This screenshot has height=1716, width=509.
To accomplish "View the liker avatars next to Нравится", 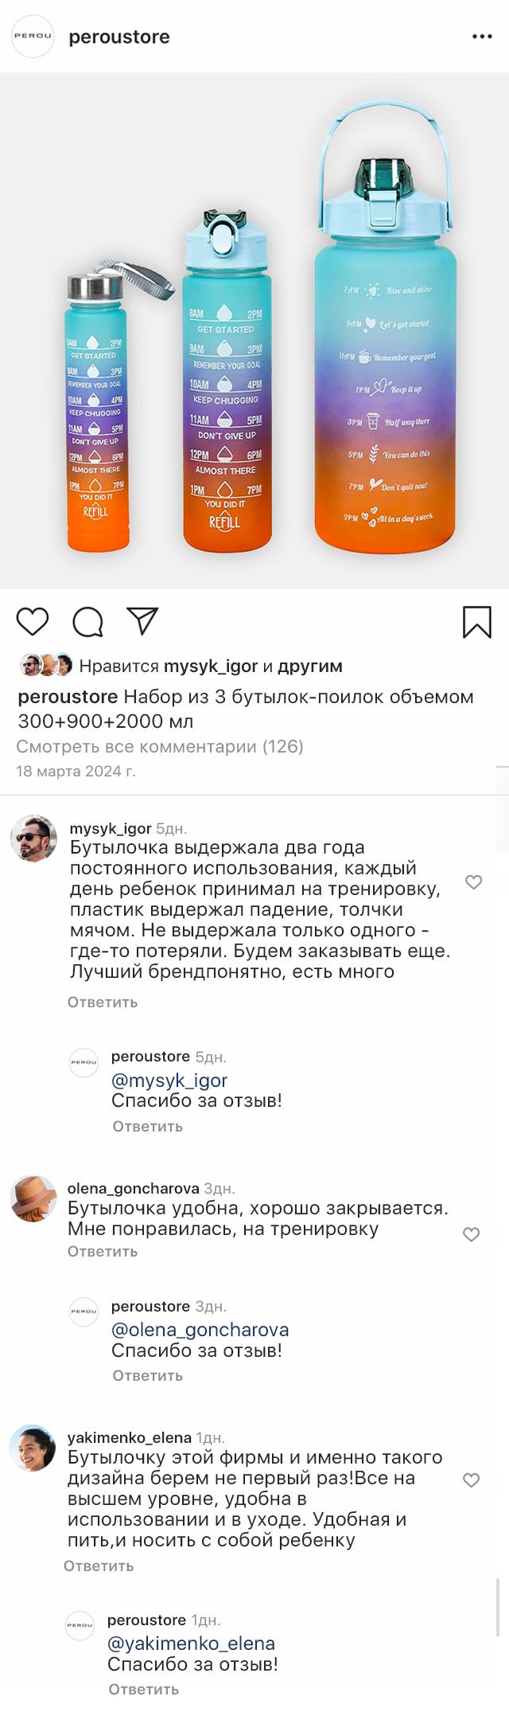I will (46, 665).
